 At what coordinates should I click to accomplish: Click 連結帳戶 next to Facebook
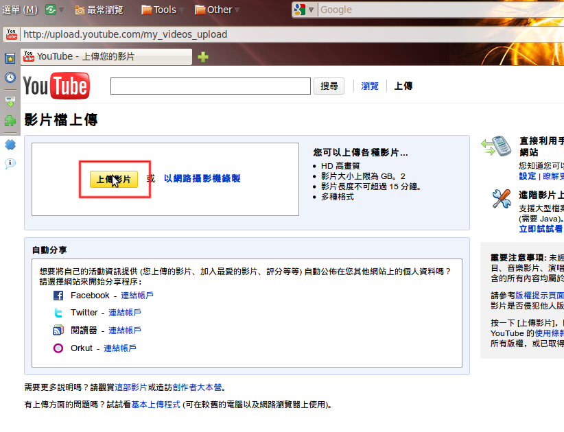(137, 296)
